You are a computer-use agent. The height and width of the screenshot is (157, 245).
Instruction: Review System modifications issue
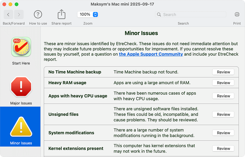223,133
